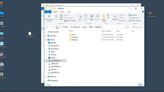Select PHOTOS (G:) drive
Screen dimensions: 164x92
55,73
